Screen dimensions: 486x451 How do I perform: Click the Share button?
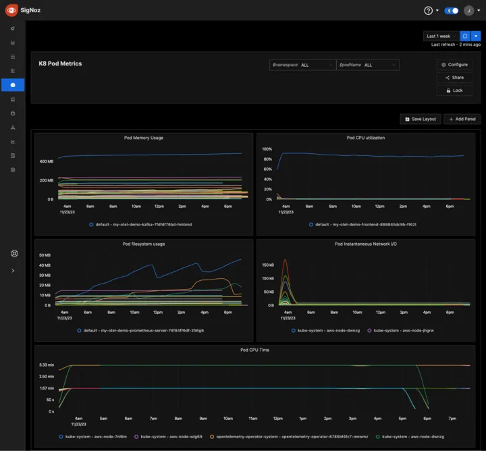tap(454, 78)
